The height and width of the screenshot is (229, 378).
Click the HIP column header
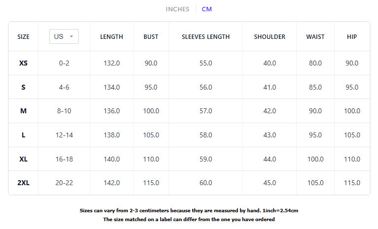coord(352,36)
